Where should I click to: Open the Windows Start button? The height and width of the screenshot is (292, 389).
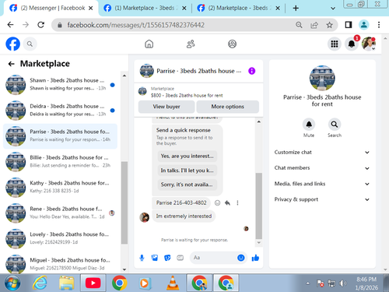tap(12, 283)
